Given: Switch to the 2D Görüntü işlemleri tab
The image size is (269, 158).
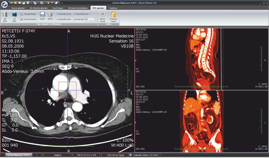Looking at the screenshot, I should coord(38,8).
